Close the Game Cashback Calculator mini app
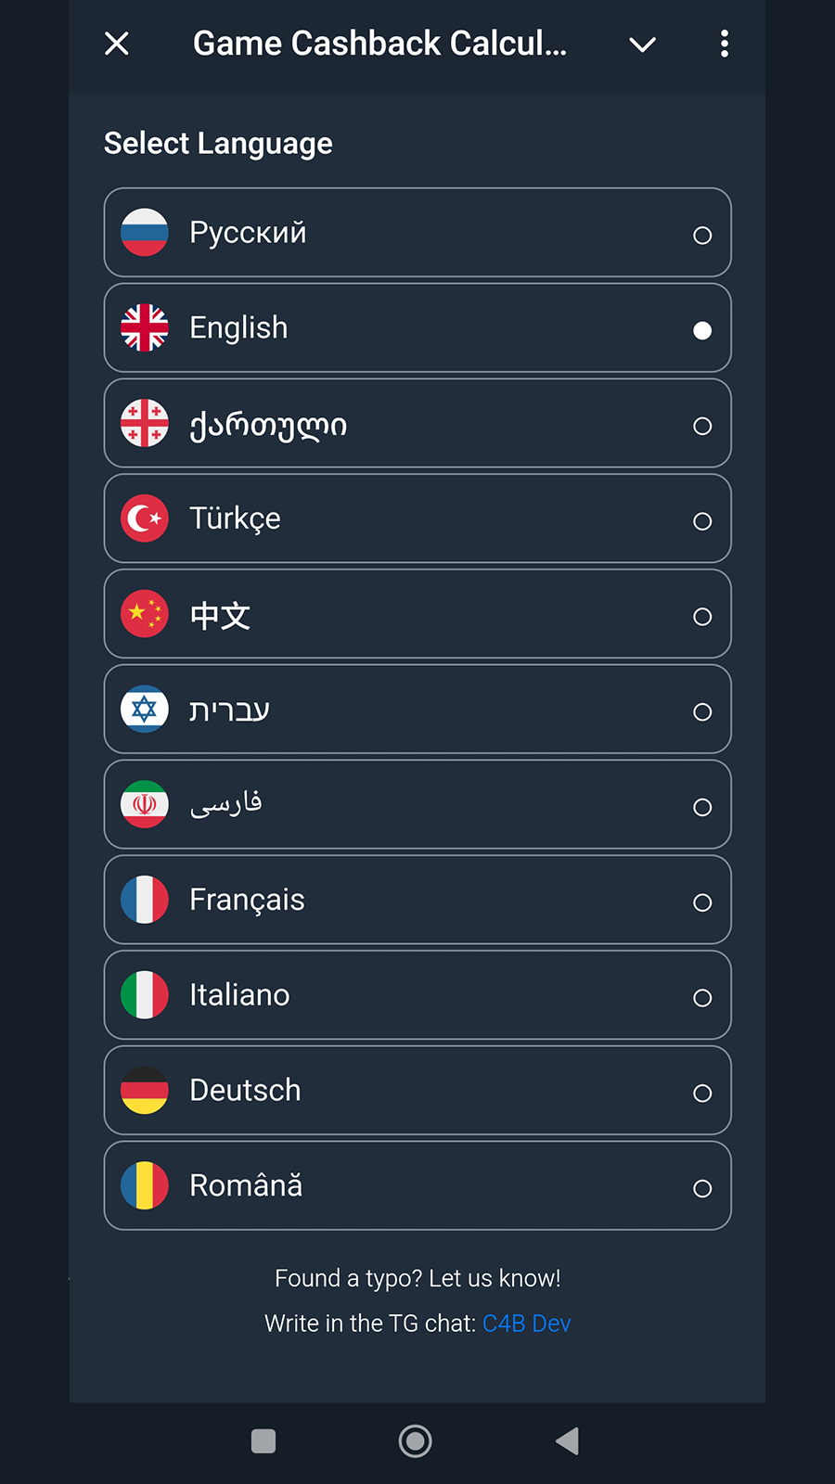 (x=117, y=44)
